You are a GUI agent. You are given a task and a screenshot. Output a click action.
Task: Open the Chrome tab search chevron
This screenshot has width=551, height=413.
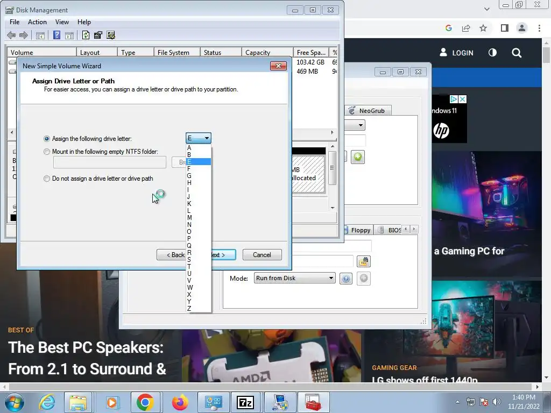pyautogui.click(x=486, y=9)
